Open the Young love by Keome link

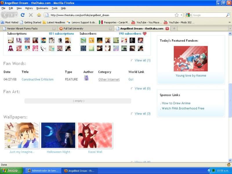click(x=191, y=75)
